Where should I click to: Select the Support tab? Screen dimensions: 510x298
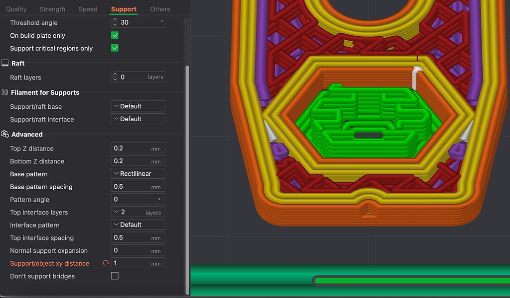pyautogui.click(x=124, y=9)
